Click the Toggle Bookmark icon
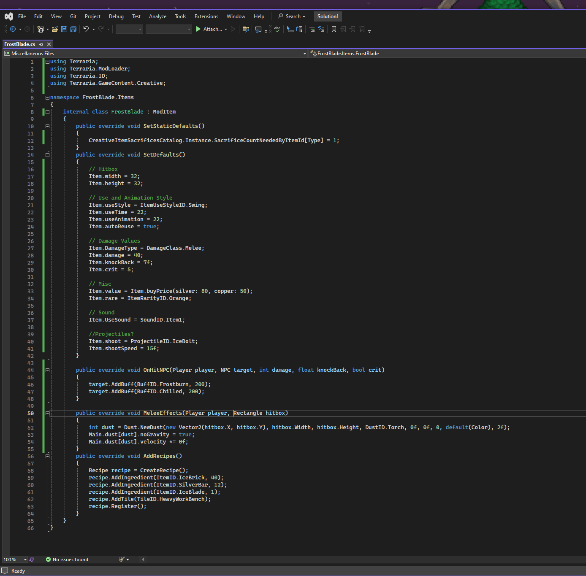Image resolution: width=586 pixels, height=576 pixels. click(x=334, y=29)
